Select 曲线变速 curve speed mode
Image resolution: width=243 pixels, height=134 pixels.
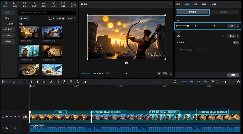click(x=224, y=12)
